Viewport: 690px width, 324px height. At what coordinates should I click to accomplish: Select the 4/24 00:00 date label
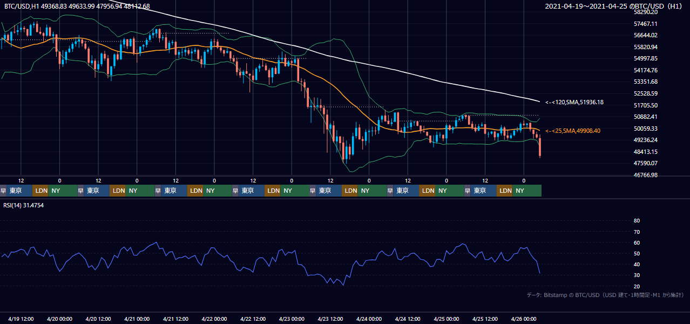tap(369, 319)
